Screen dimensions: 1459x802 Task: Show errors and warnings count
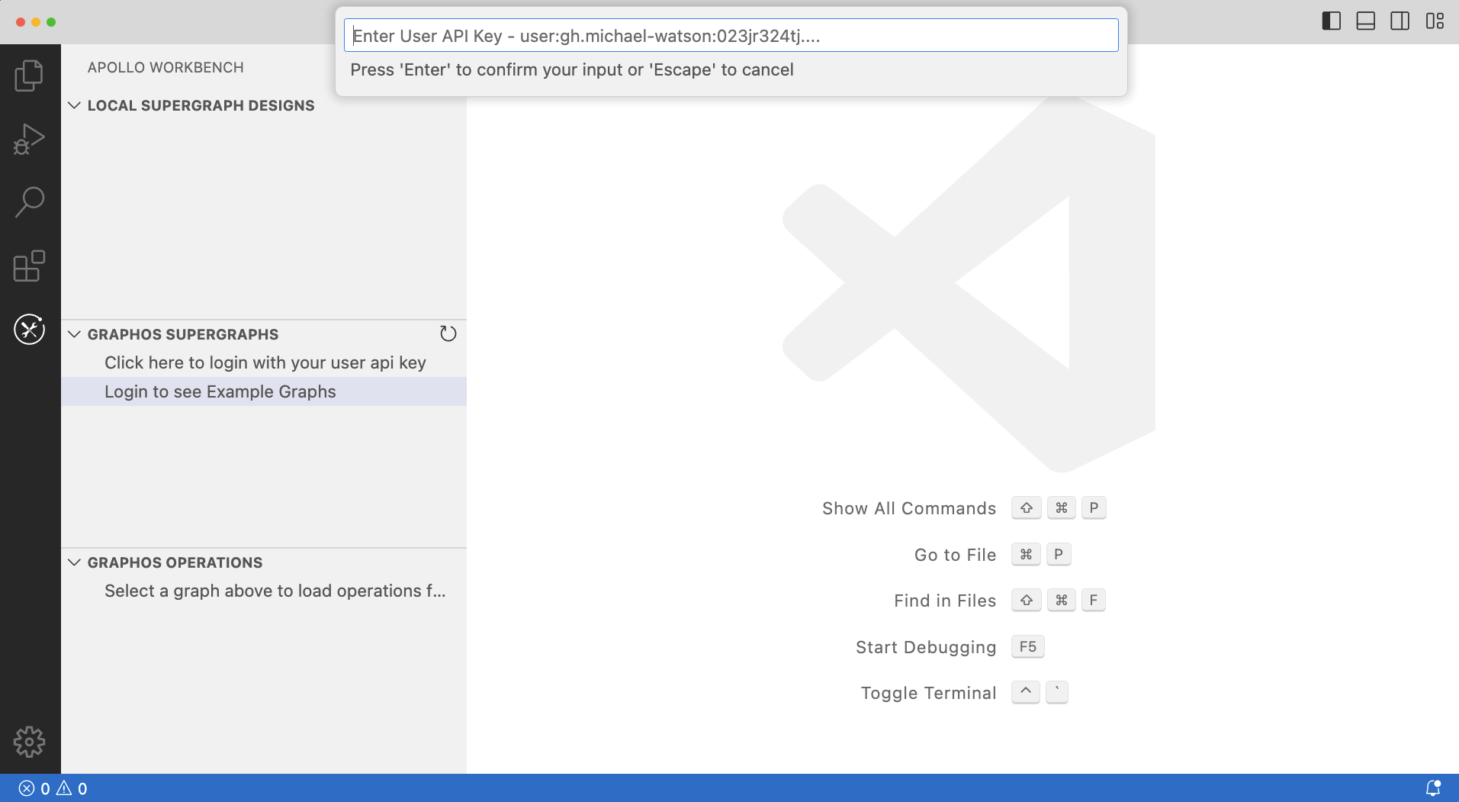53,788
